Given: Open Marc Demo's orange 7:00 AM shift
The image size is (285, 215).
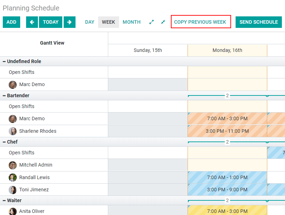Looking at the screenshot, I should (x=227, y=119).
